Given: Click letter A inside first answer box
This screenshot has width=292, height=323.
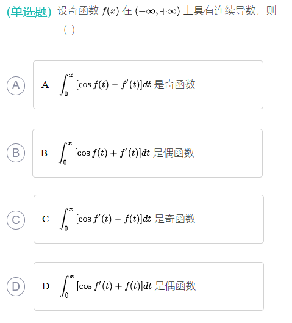Looking at the screenshot, I should click(x=45, y=85).
